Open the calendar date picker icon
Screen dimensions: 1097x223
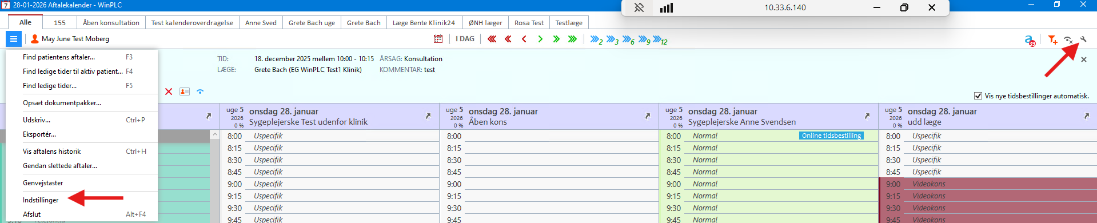click(x=438, y=39)
